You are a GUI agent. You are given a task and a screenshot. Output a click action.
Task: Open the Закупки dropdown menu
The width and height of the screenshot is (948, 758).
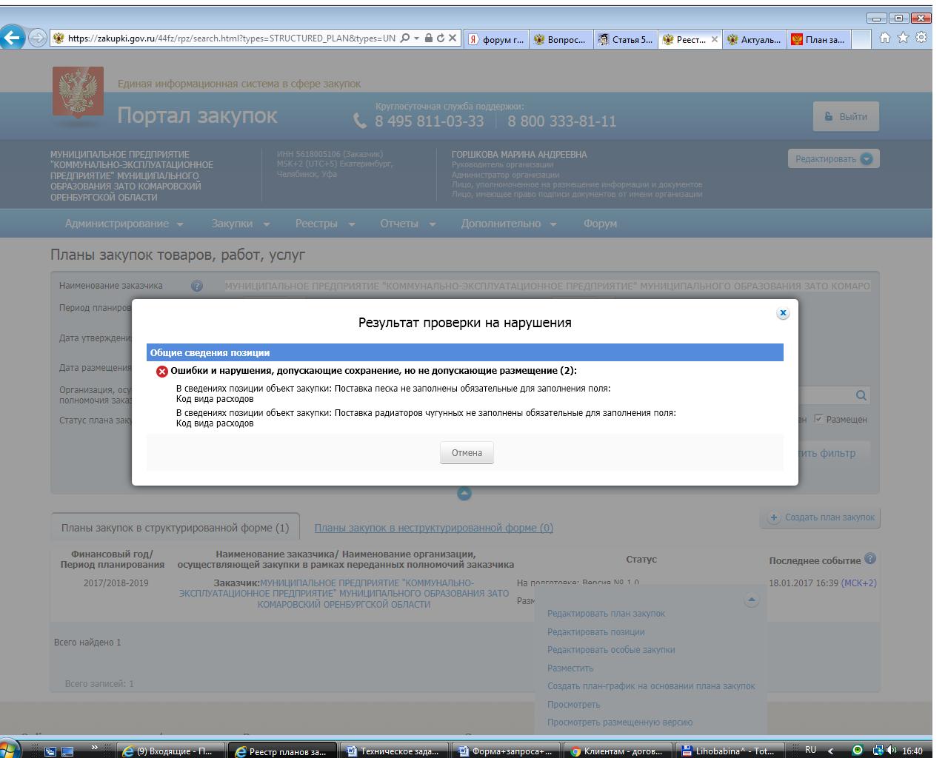(x=240, y=224)
